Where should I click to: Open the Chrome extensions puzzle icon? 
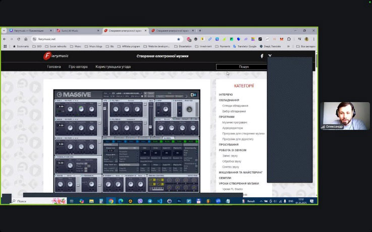[x=289, y=39]
